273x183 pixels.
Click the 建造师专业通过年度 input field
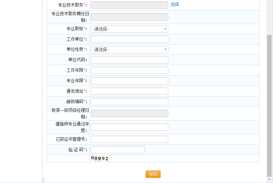pyautogui.click(x=129, y=127)
